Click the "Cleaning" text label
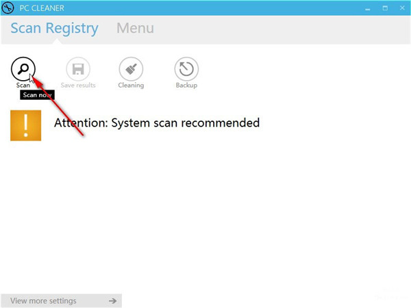 coord(131,86)
